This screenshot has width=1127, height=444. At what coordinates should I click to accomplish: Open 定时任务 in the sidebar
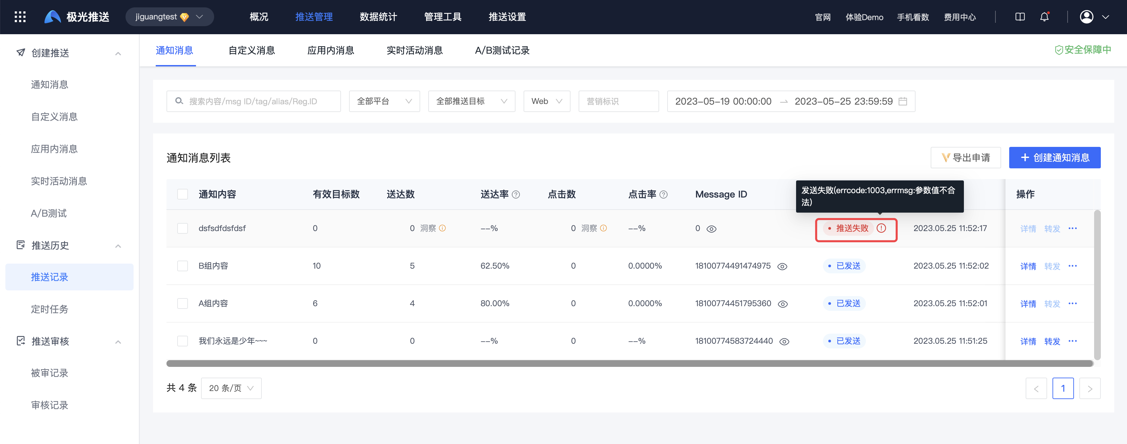click(x=49, y=310)
